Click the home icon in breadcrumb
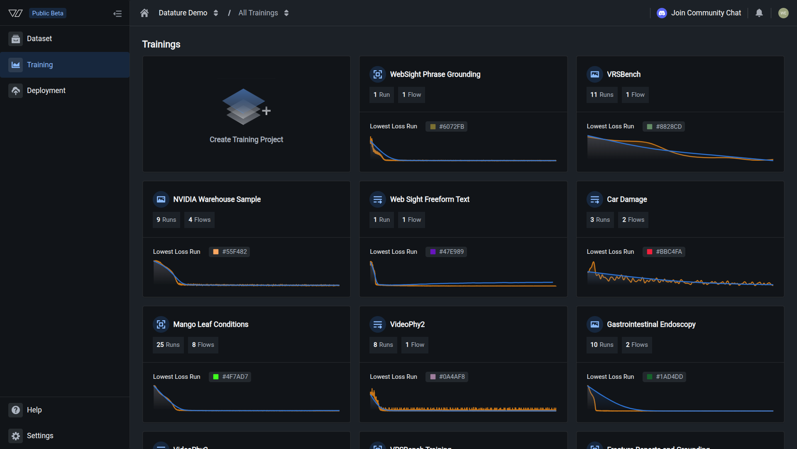Viewport: 797px width, 449px height. (144, 13)
